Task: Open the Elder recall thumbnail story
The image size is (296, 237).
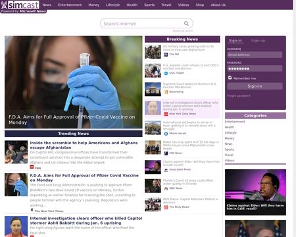Action: [x=255, y=192]
